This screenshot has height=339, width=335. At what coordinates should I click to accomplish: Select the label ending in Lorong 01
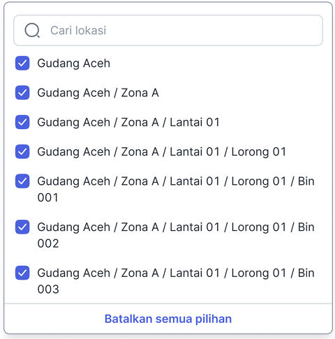click(x=162, y=152)
